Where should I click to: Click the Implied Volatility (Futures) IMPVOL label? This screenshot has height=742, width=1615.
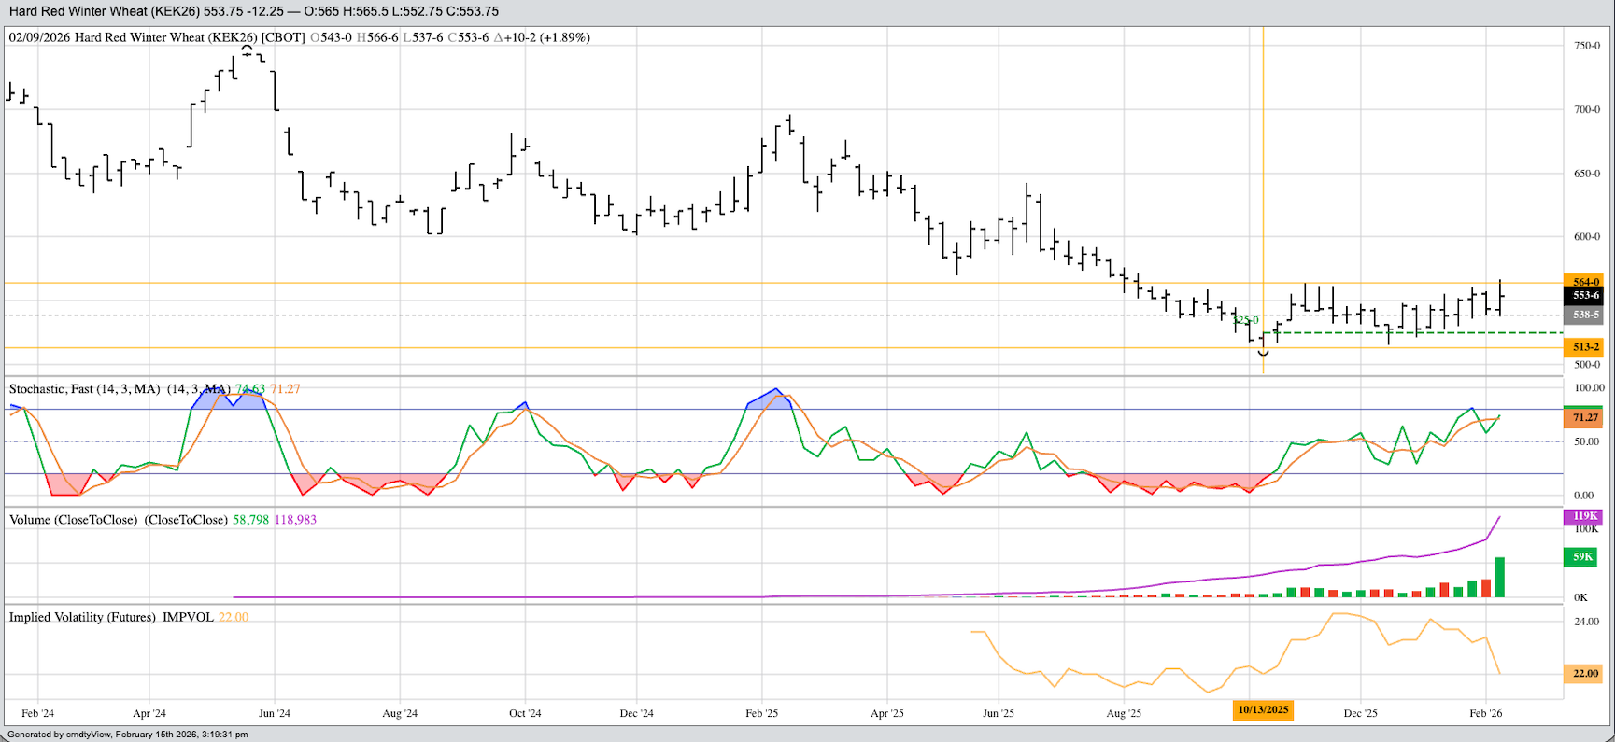(x=110, y=618)
